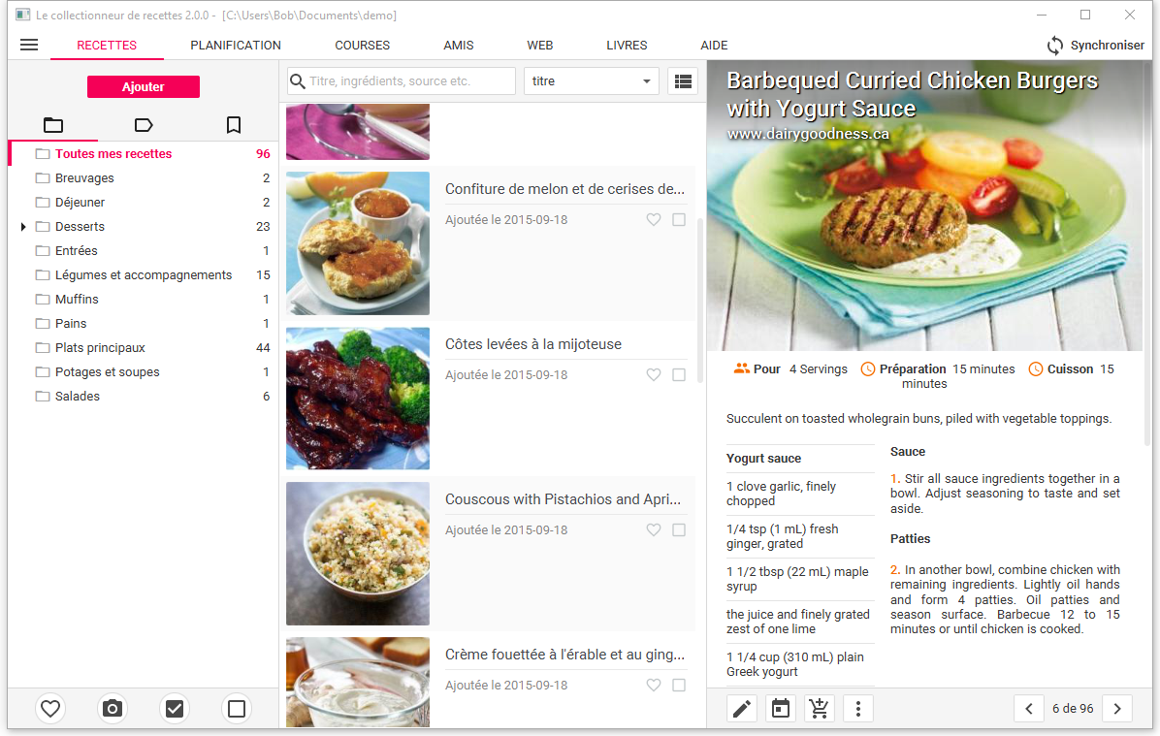Screen dimensions: 1160x736
Task: Select the Muffins folder
Action: click(142, 300)
